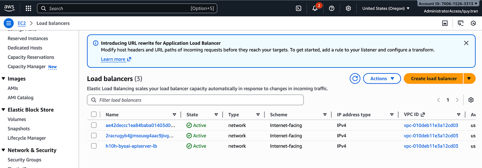Go to previous page of load balancers
This screenshot has height=168, width=482.
coord(438,100)
